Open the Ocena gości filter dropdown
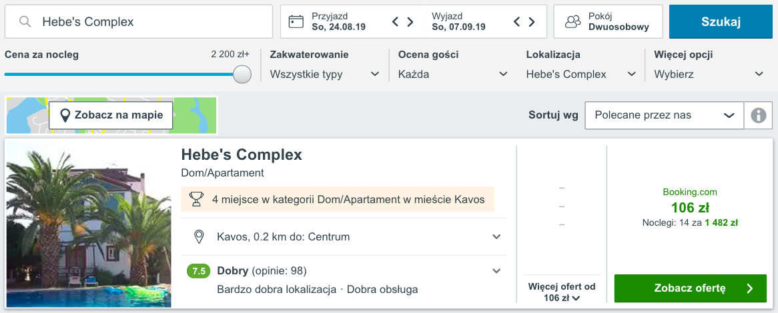 (452, 74)
